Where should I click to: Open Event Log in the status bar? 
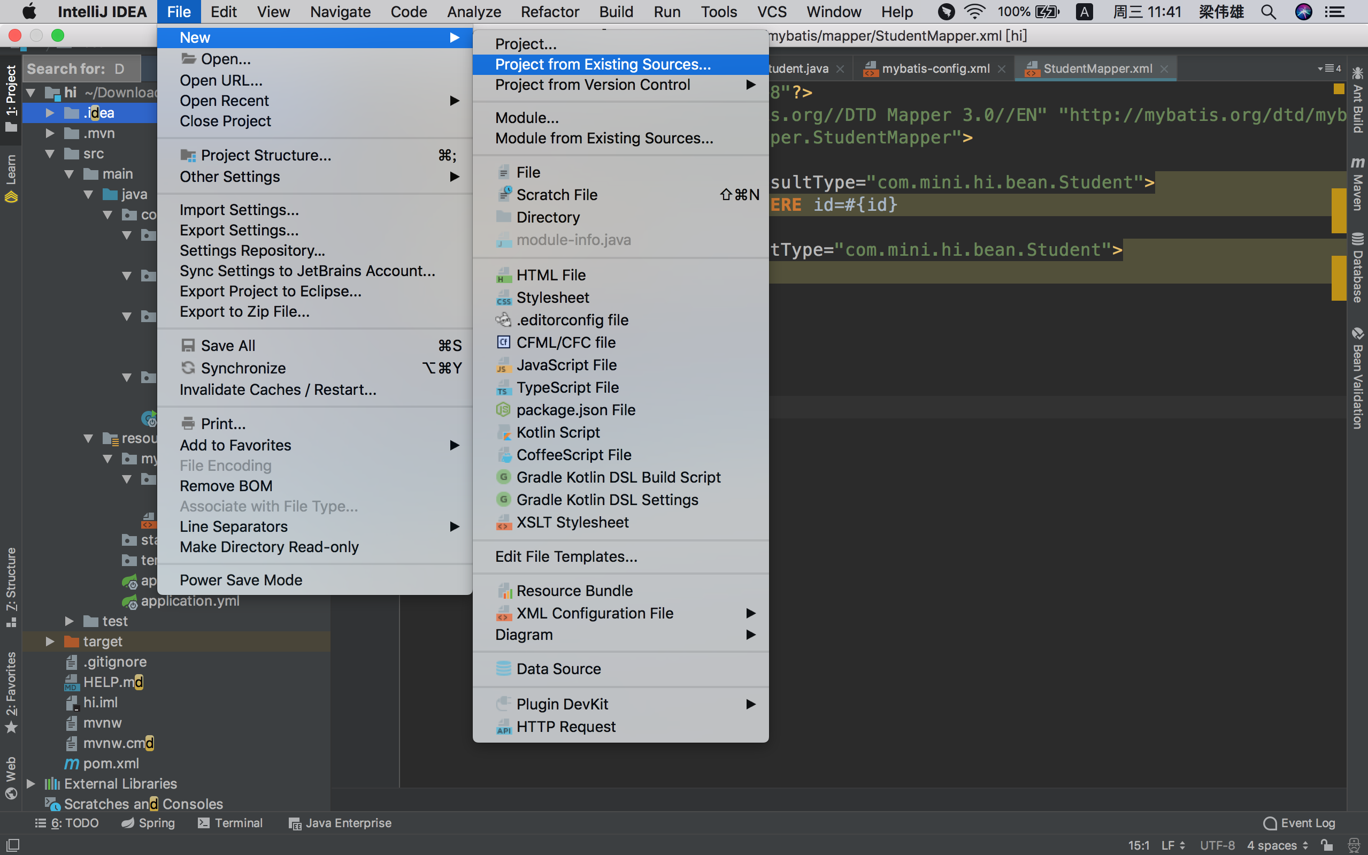coord(1299,823)
